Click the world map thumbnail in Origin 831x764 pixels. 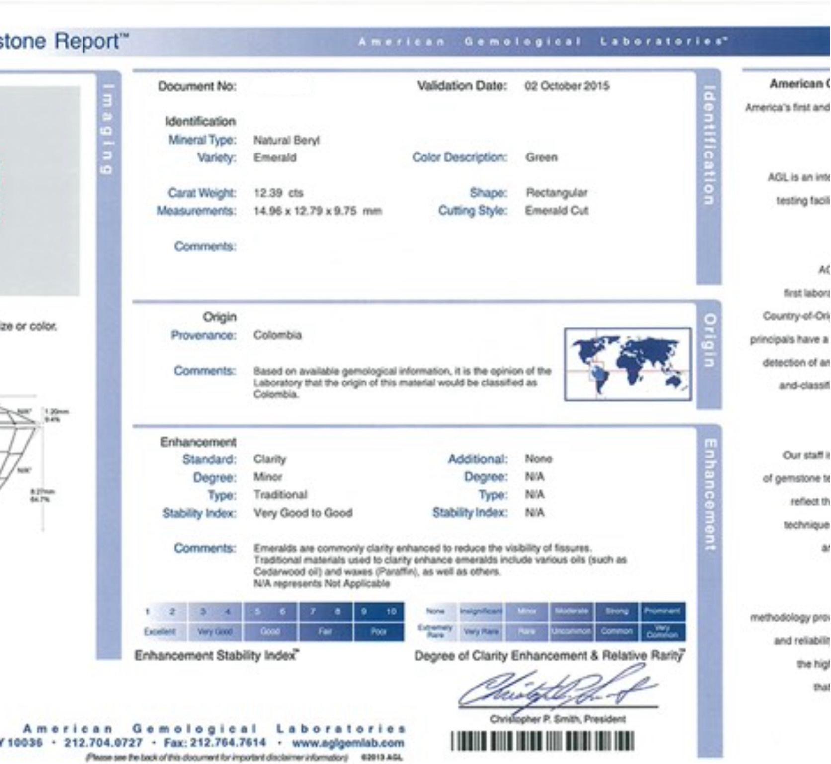pyautogui.click(x=628, y=364)
